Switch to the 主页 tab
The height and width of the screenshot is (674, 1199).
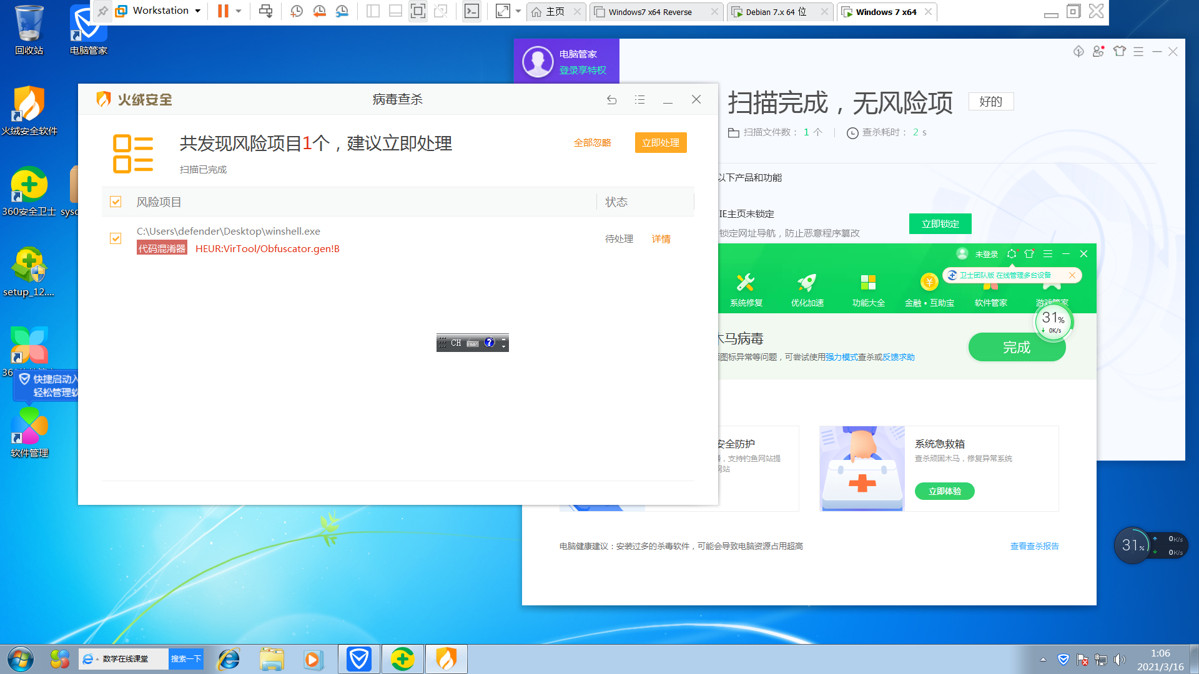555,12
